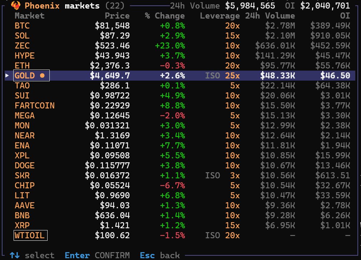Select the SUI market name

[22, 96]
